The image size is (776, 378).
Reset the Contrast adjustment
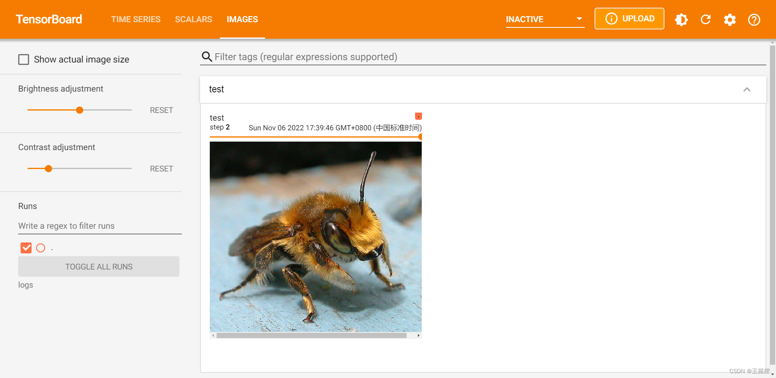point(161,169)
